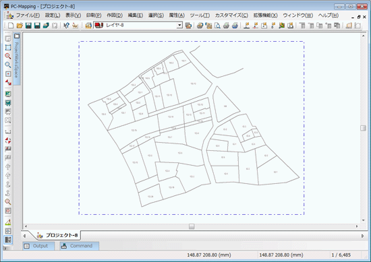Screen dimensions: 371x262
Task: Click the scroll-left arrow under the map
Action: click(26, 226)
